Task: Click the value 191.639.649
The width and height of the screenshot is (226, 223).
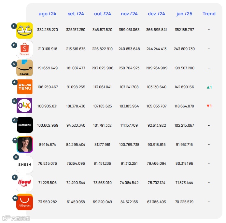Action: coord(48,68)
